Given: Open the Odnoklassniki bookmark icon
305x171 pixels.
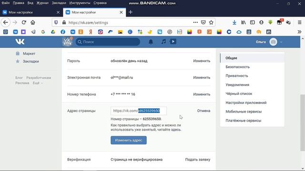Looking at the screenshot, I should click(81, 32).
